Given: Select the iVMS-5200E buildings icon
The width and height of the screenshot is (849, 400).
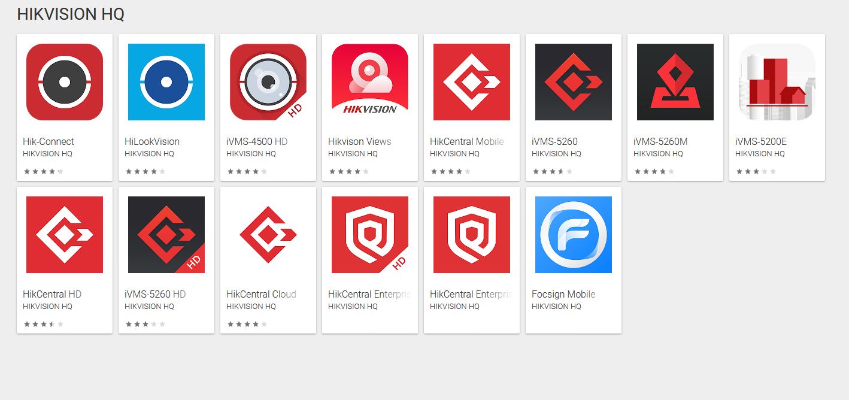Looking at the screenshot, I should tap(777, 82).
